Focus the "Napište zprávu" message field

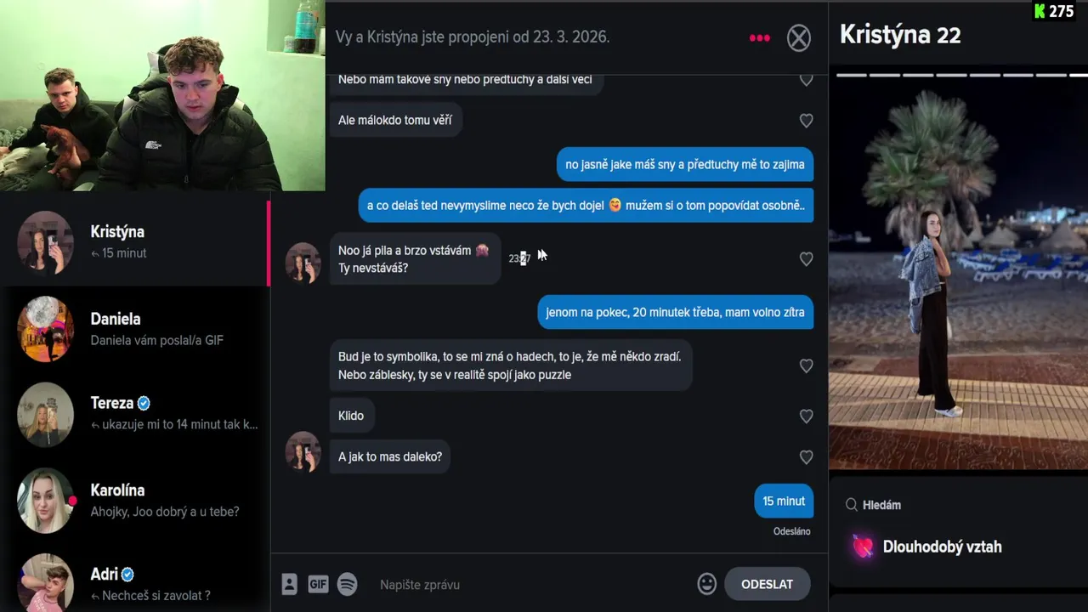531,584
